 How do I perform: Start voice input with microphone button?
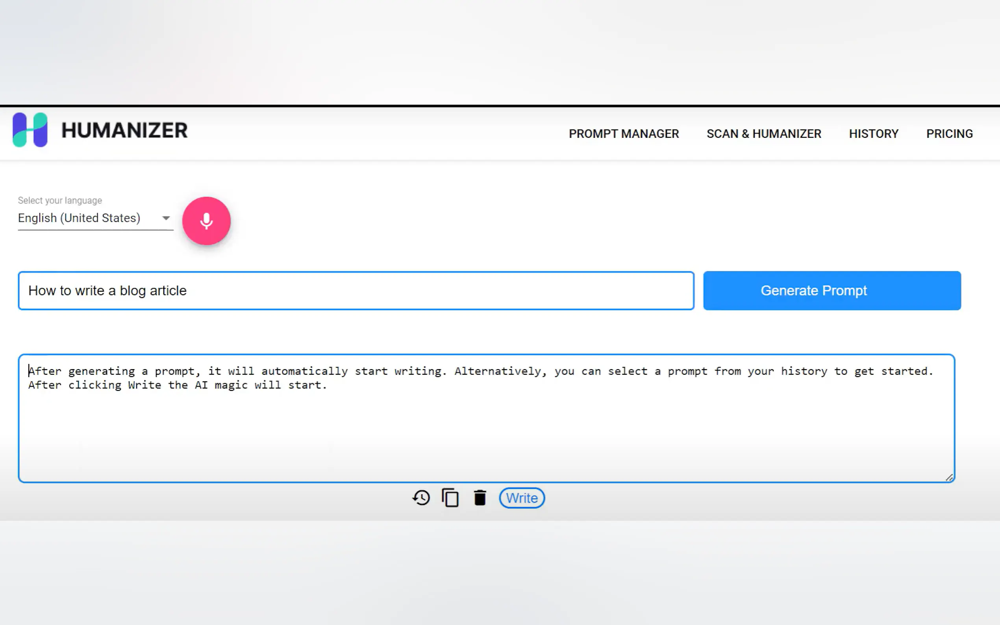(206, 221)
